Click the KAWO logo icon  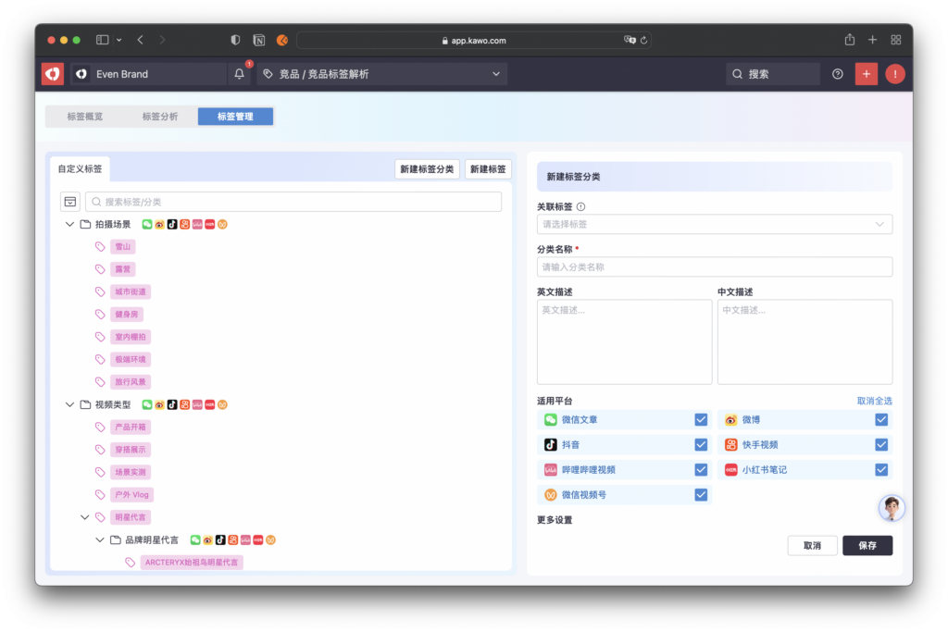click(53, 74)
